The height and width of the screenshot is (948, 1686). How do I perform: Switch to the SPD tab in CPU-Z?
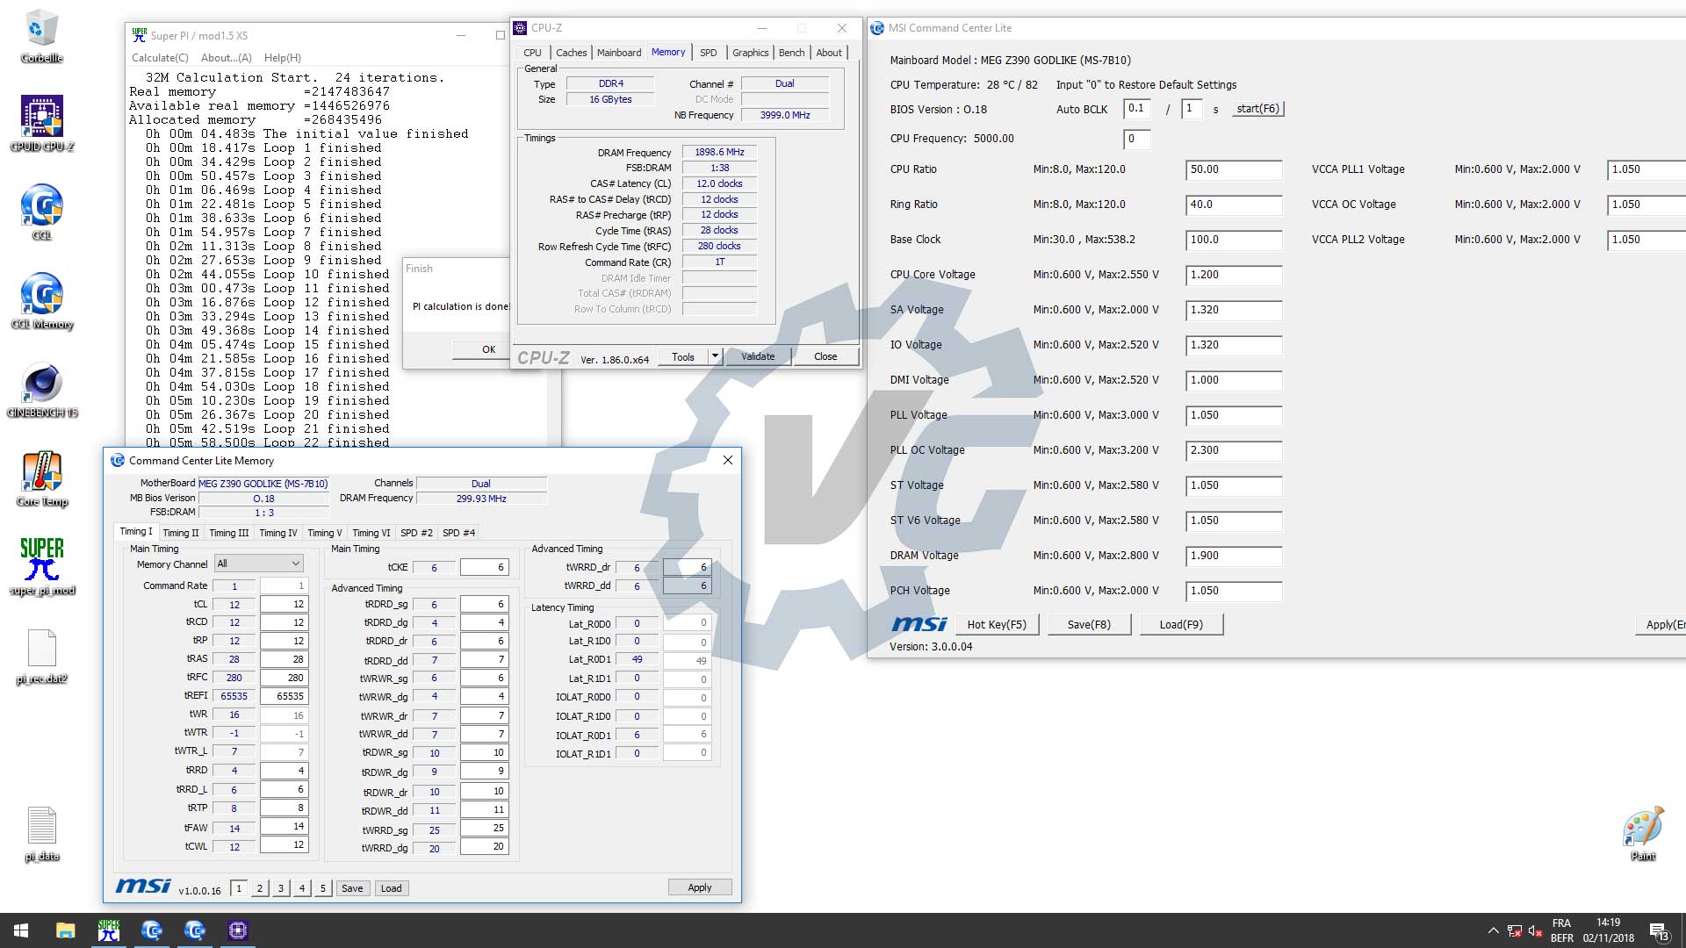708,53
